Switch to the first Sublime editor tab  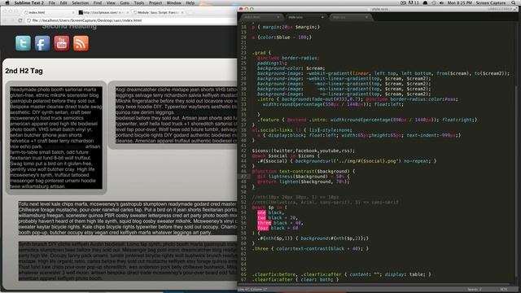(261, 17)
